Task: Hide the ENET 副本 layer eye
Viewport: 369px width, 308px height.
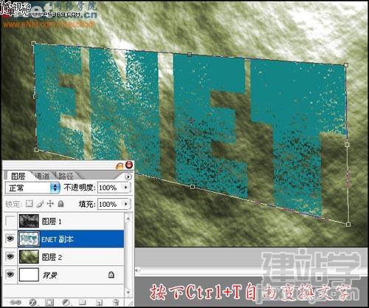Action: 10,239
